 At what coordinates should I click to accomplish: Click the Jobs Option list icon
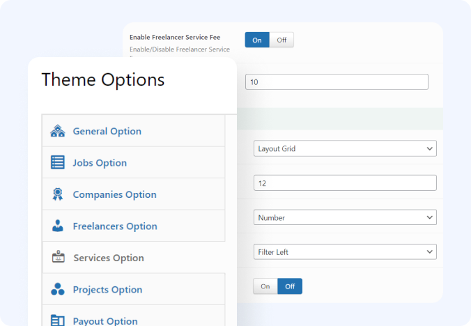pyautogui.click(x=58, y=162)
